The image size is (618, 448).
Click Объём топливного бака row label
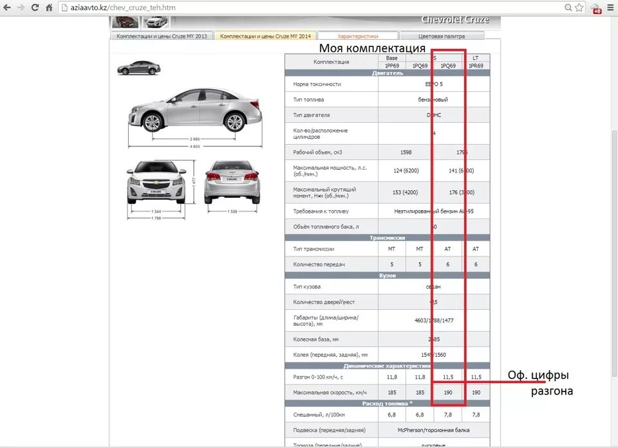click(x=326, y=227)
